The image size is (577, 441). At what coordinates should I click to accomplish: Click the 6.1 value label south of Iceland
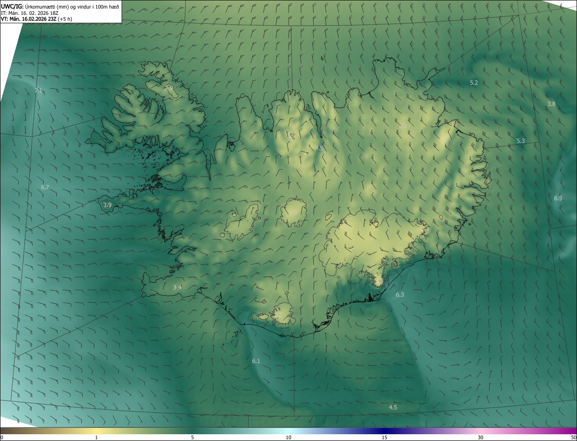pyautogui.click(x=256, y=361)
